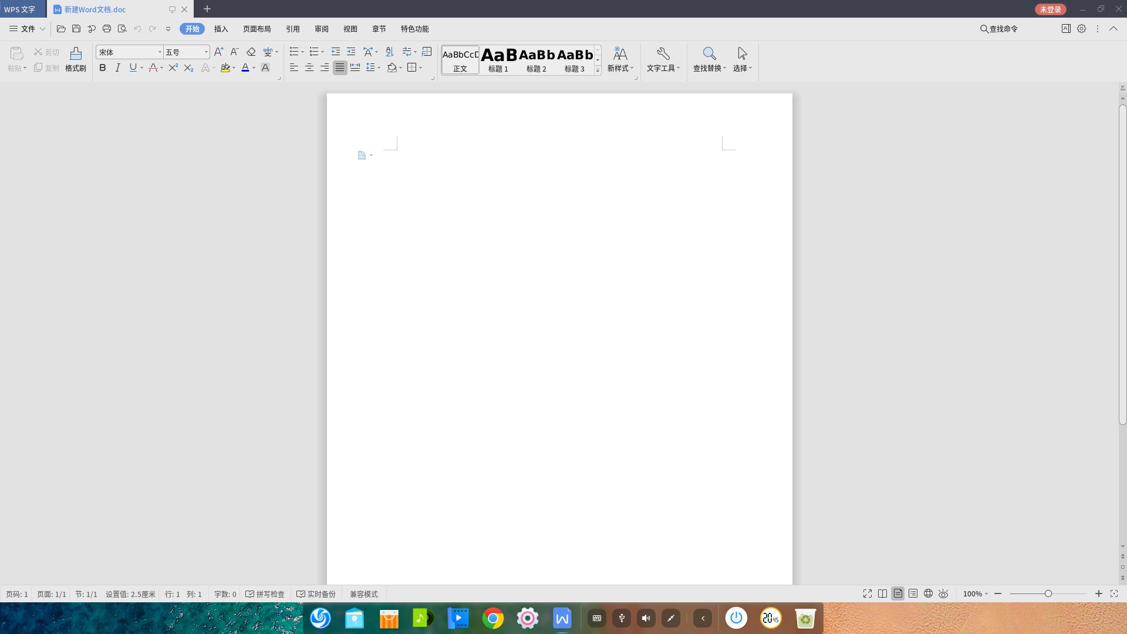Click the italic I icon
This screenshot has width=1127, height=634.
point(118,68)
